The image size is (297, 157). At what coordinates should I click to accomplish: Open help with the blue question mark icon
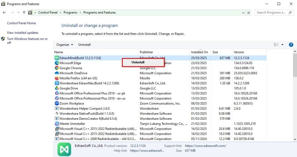[x=291, y=45]
